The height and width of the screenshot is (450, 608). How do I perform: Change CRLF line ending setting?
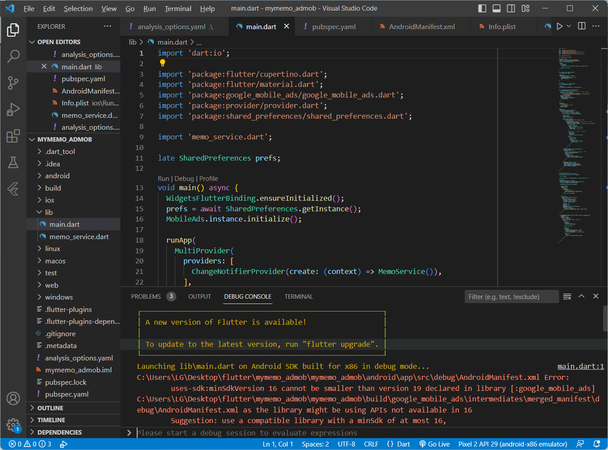[371, 444]
